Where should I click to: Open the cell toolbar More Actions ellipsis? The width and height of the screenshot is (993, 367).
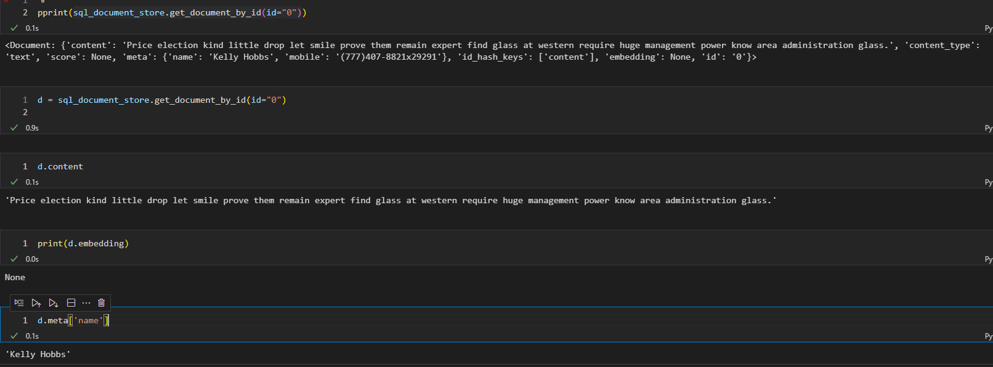[x=86, y=303]
